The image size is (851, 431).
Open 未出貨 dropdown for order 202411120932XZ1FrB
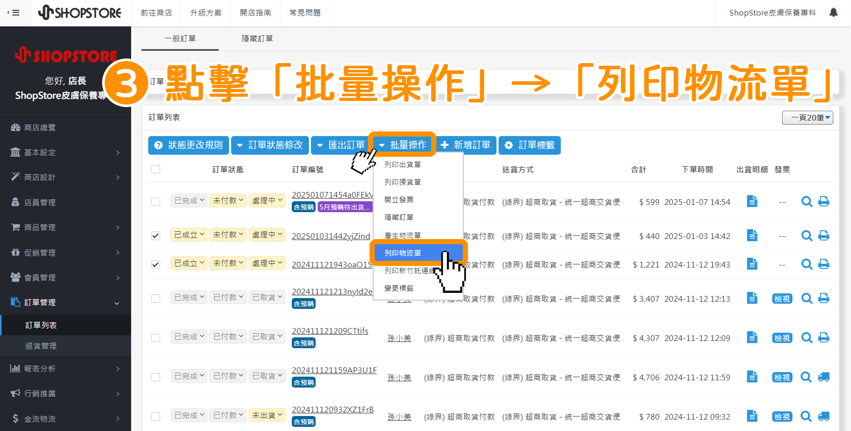267,415
